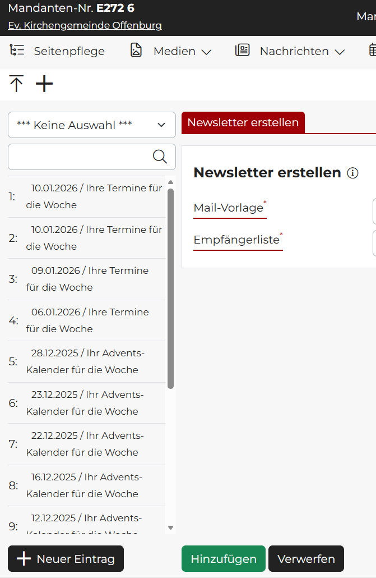Open the Seitenpflege menu item
The width and height of the screenshot is (376, 578).
(x=69, y=51)
